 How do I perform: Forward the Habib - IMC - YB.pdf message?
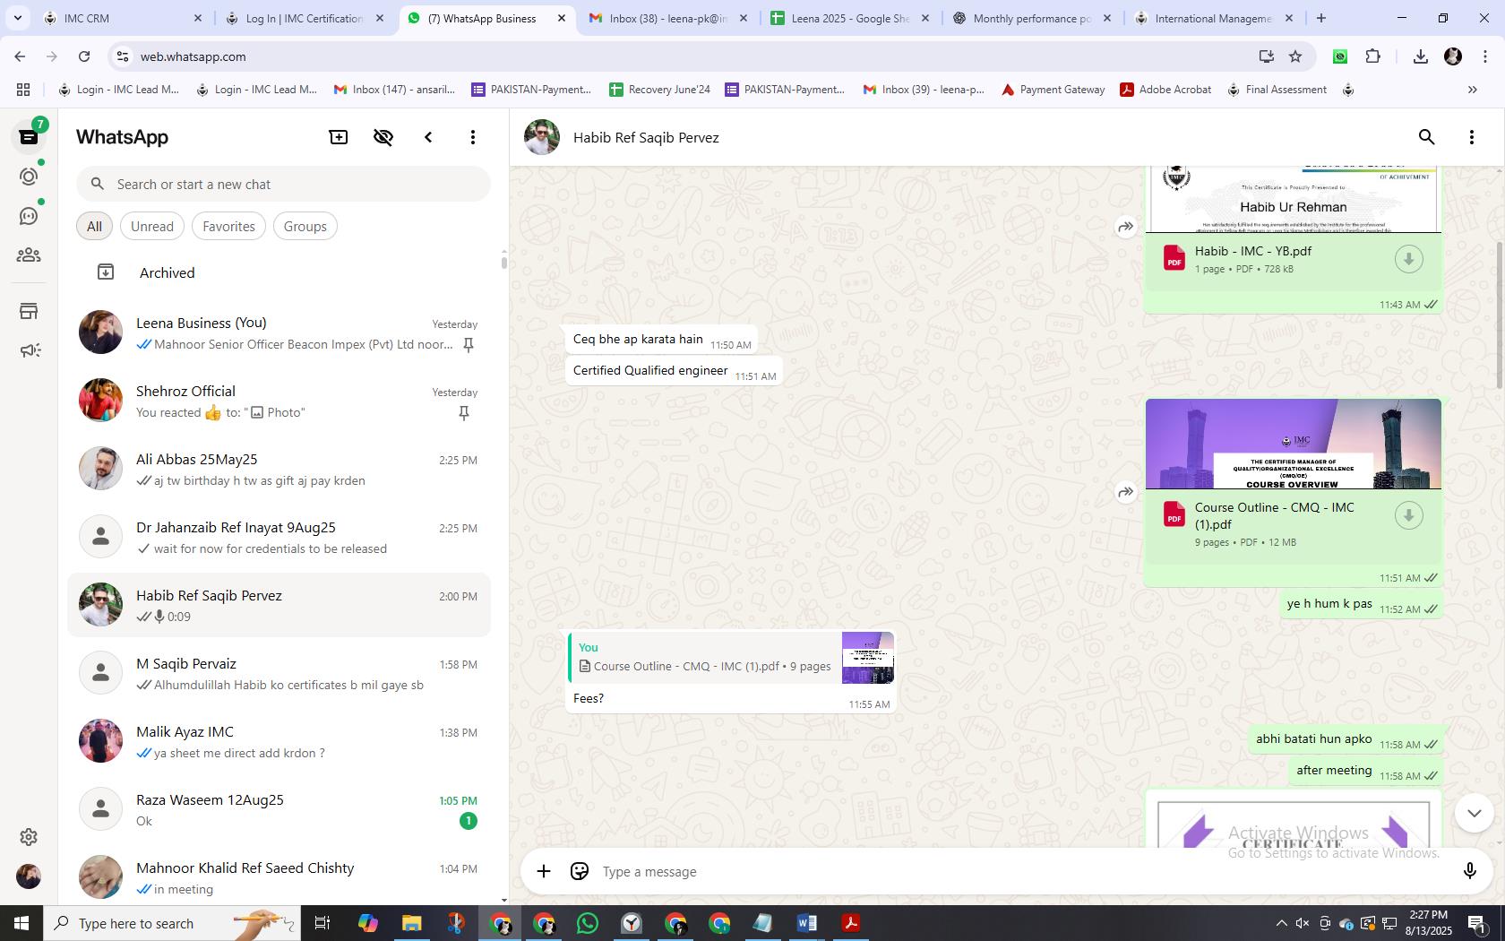pos(1125,227)
